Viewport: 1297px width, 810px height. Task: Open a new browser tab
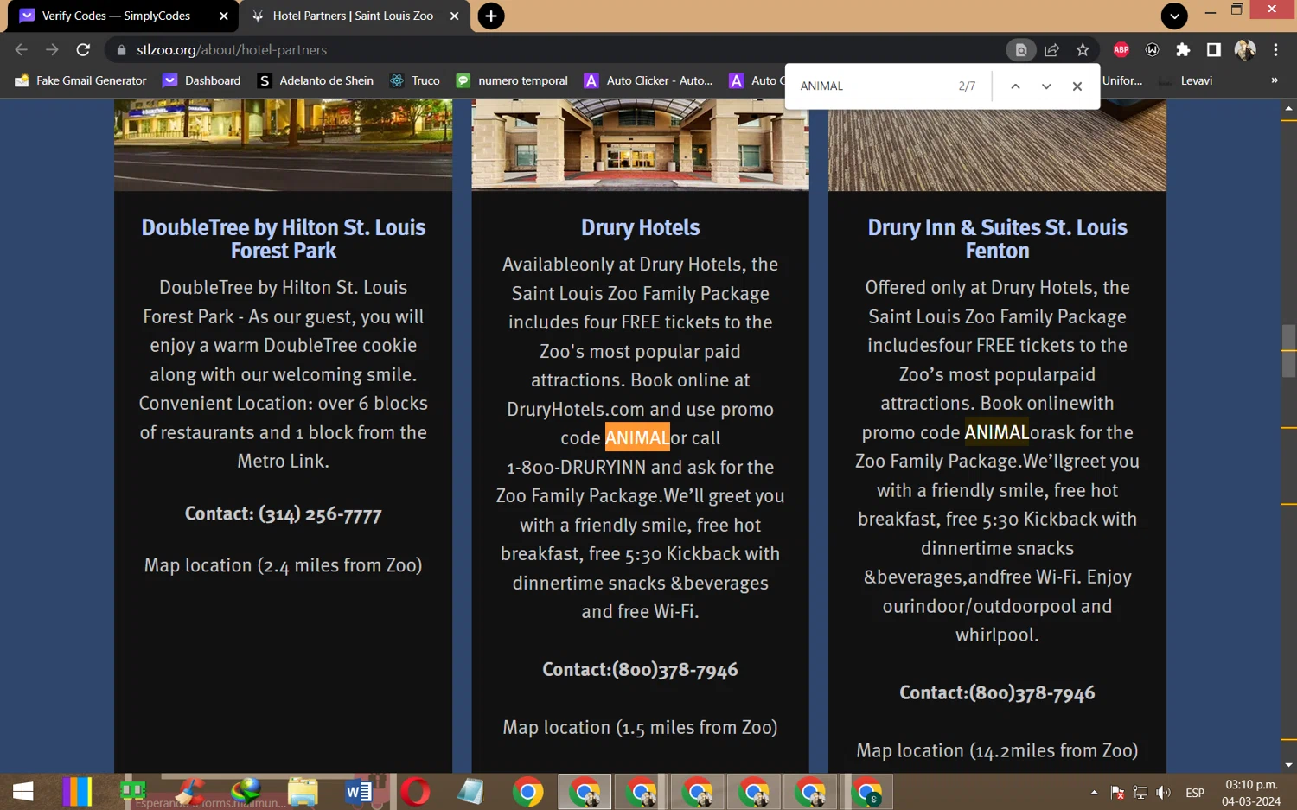pyautogui.click(x=491, y=16)
